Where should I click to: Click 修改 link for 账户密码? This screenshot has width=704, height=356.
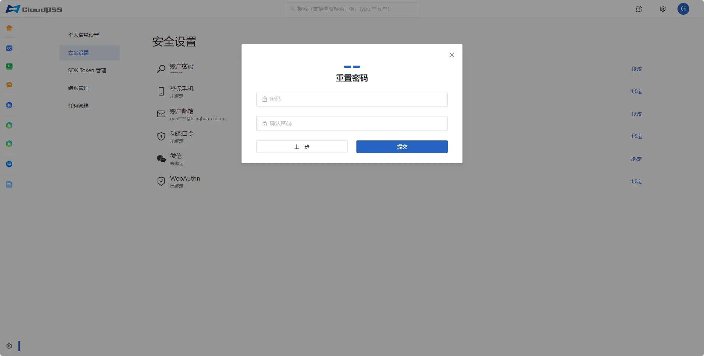click(x=637, y=69)
